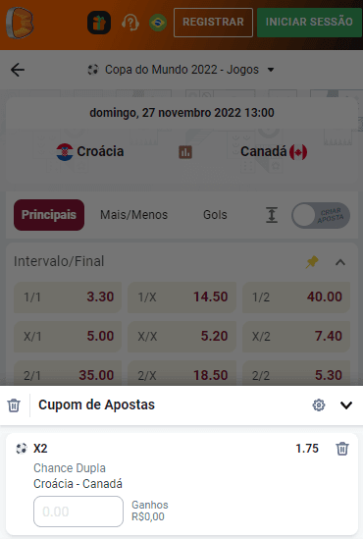Click the bet amount input field
This screenshot has width=363, height=539.
pos(78,512)
